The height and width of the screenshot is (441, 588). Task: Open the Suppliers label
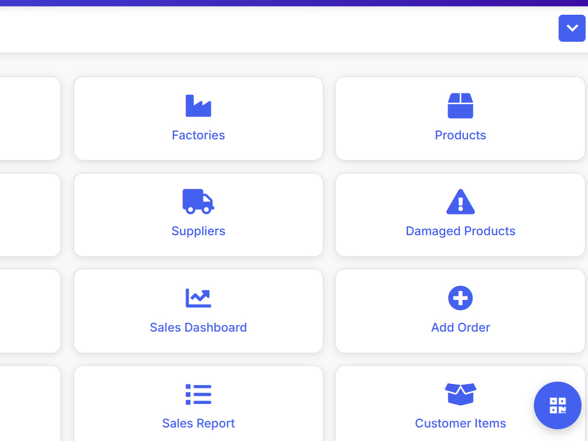[x=198, y=231]
